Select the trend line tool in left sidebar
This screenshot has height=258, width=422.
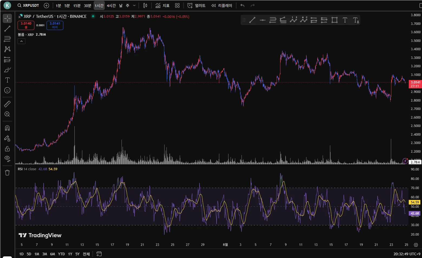point(7,29)
